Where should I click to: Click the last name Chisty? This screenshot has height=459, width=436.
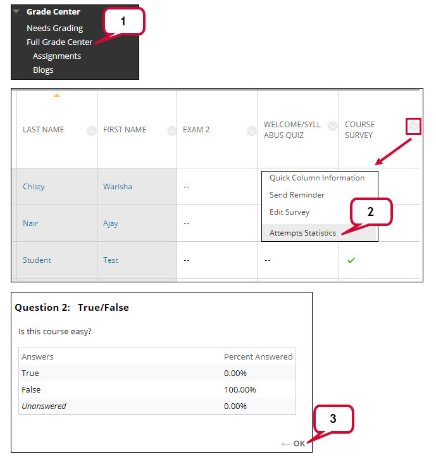[34, 187]
